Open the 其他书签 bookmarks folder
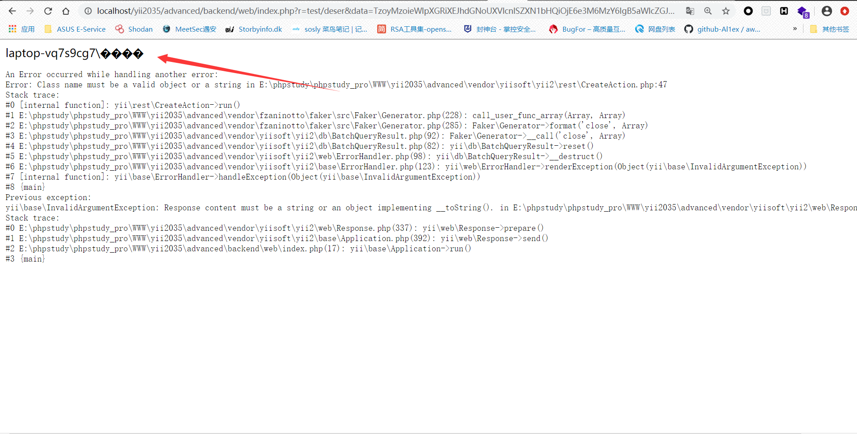The height and width of the screenshot is (434, 857). 829,29
